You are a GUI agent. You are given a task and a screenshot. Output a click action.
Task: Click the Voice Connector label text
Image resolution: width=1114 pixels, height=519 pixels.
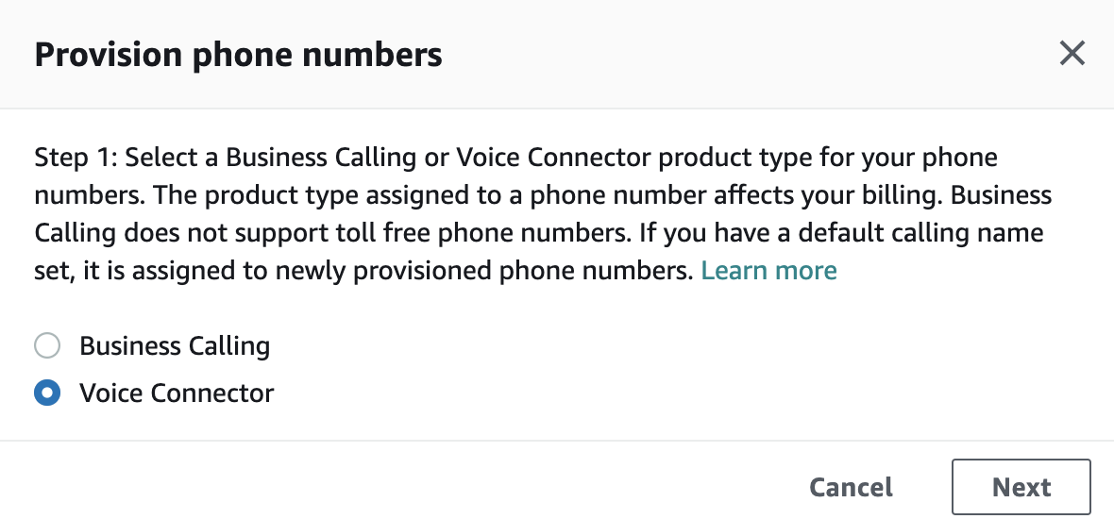[177, 393]
